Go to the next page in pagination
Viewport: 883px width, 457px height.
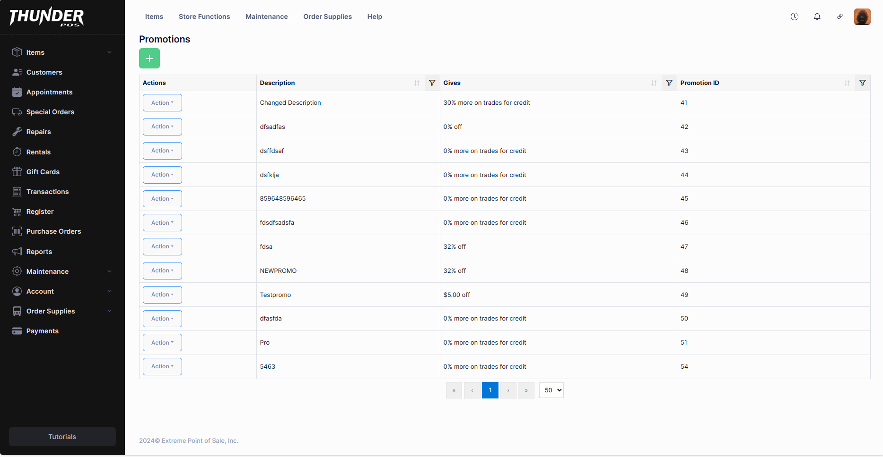pyautogui.click(x=508, y=390)
